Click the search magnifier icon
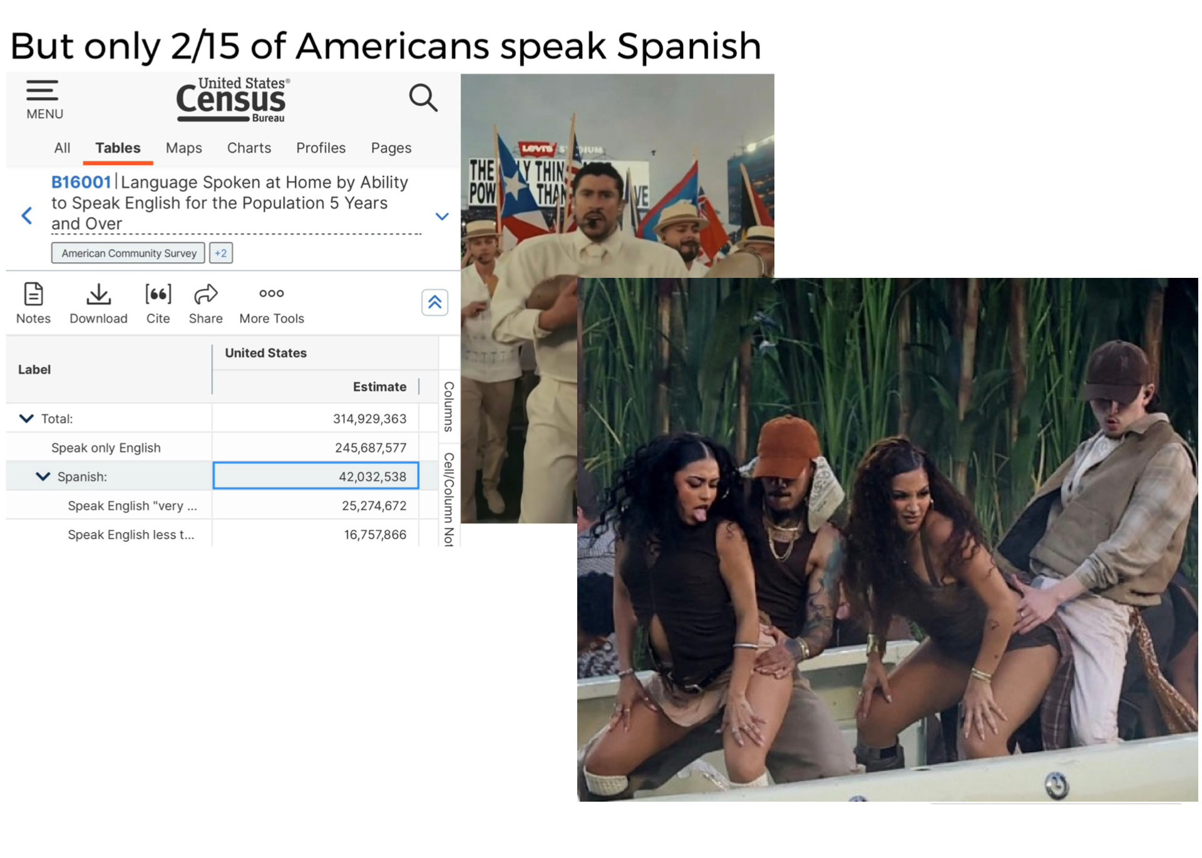This screenshot has width=1202, height=858. point(423,98)
